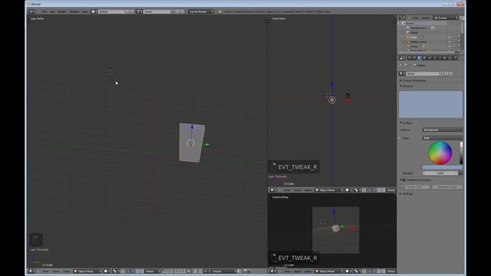Open the Closest snap target dropdown
Screen dimensions: 491x276
(223, 271)
